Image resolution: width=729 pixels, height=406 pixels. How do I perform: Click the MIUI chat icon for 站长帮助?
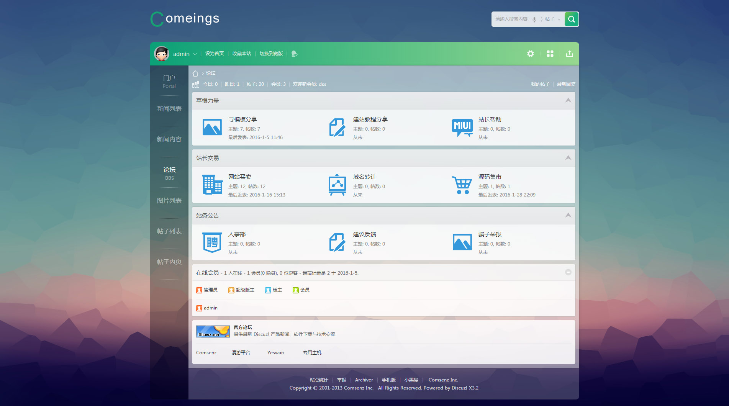[x=462, y=128]
